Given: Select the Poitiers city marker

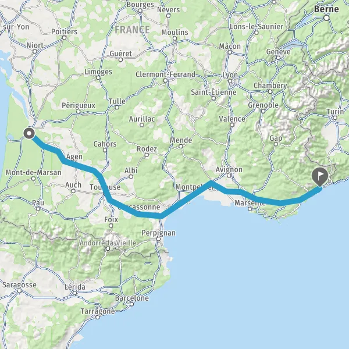Looking at the screenshot, I should pos(65,38).
